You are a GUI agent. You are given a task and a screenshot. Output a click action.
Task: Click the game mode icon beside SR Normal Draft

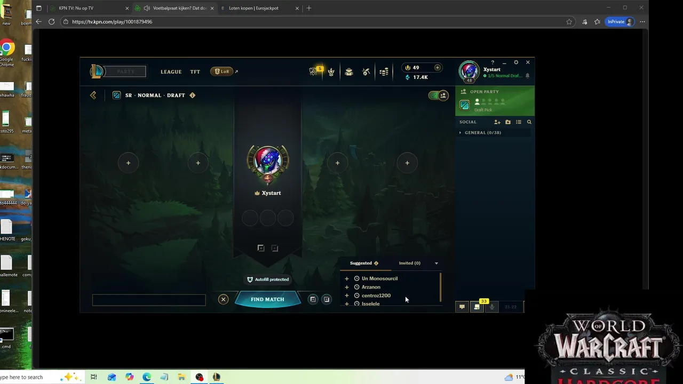click(116, 95)
